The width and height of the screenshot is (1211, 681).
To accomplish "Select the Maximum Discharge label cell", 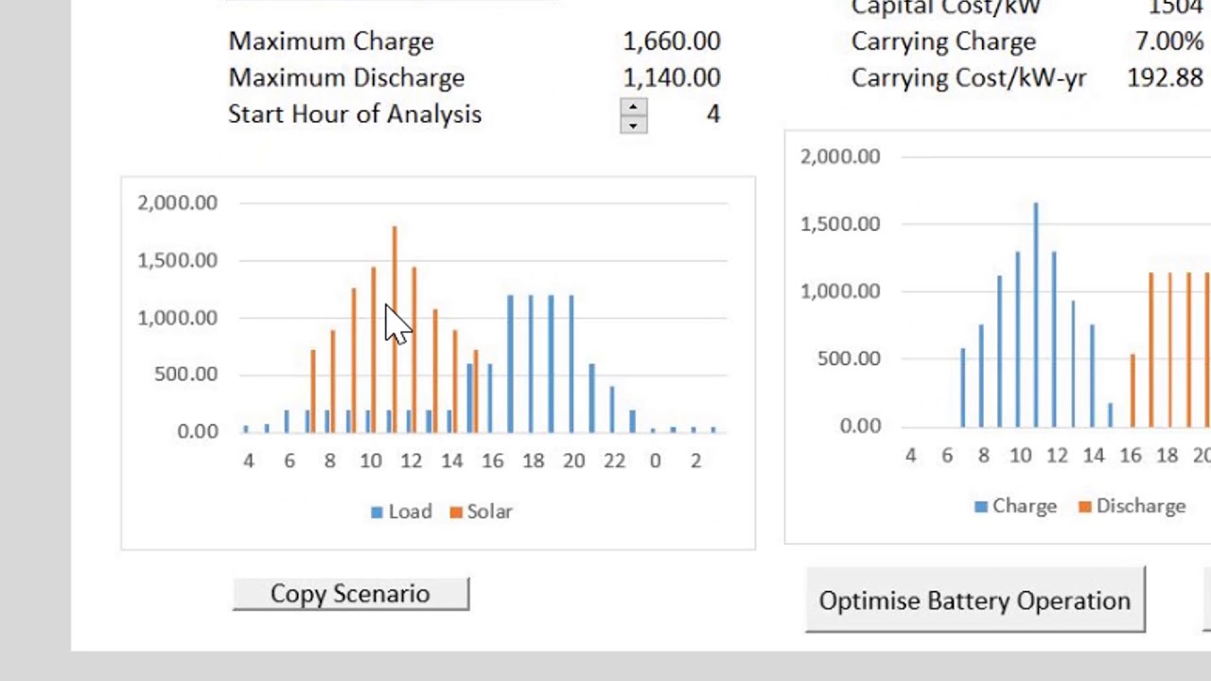I will click(346, 78).
